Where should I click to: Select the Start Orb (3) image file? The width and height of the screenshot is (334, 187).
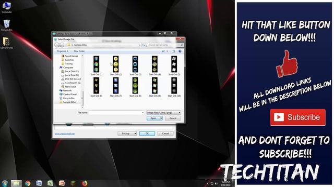tap(135, 65)
